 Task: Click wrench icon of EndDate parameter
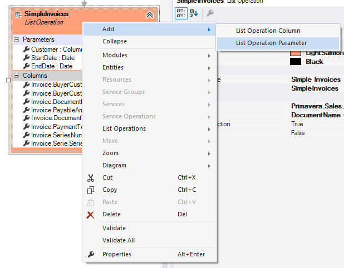pos(26,66)
